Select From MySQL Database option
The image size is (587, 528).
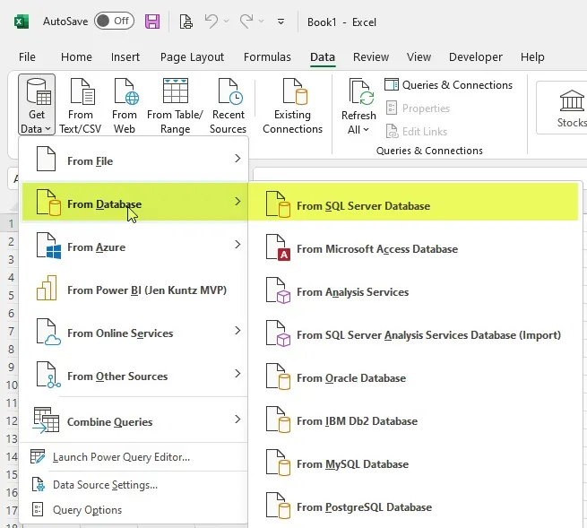point(352,464)
